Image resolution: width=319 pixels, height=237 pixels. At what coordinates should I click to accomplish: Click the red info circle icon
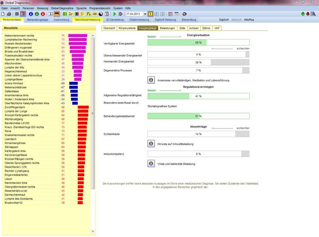click(x=43, y=14)
